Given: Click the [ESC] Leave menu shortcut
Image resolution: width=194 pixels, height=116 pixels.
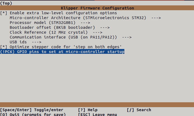Looking at the screenshot, I should tap(97, 114).
